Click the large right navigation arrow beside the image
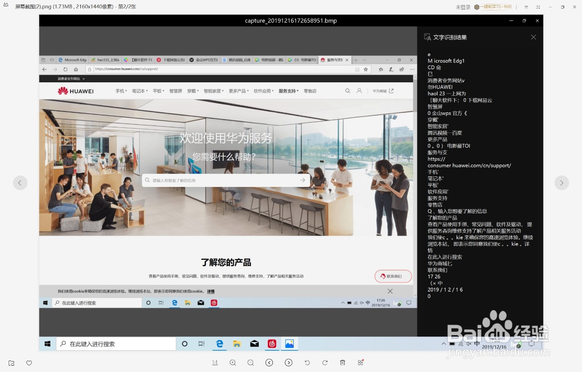Screen dimensions: 582x372 click(562, 183)
